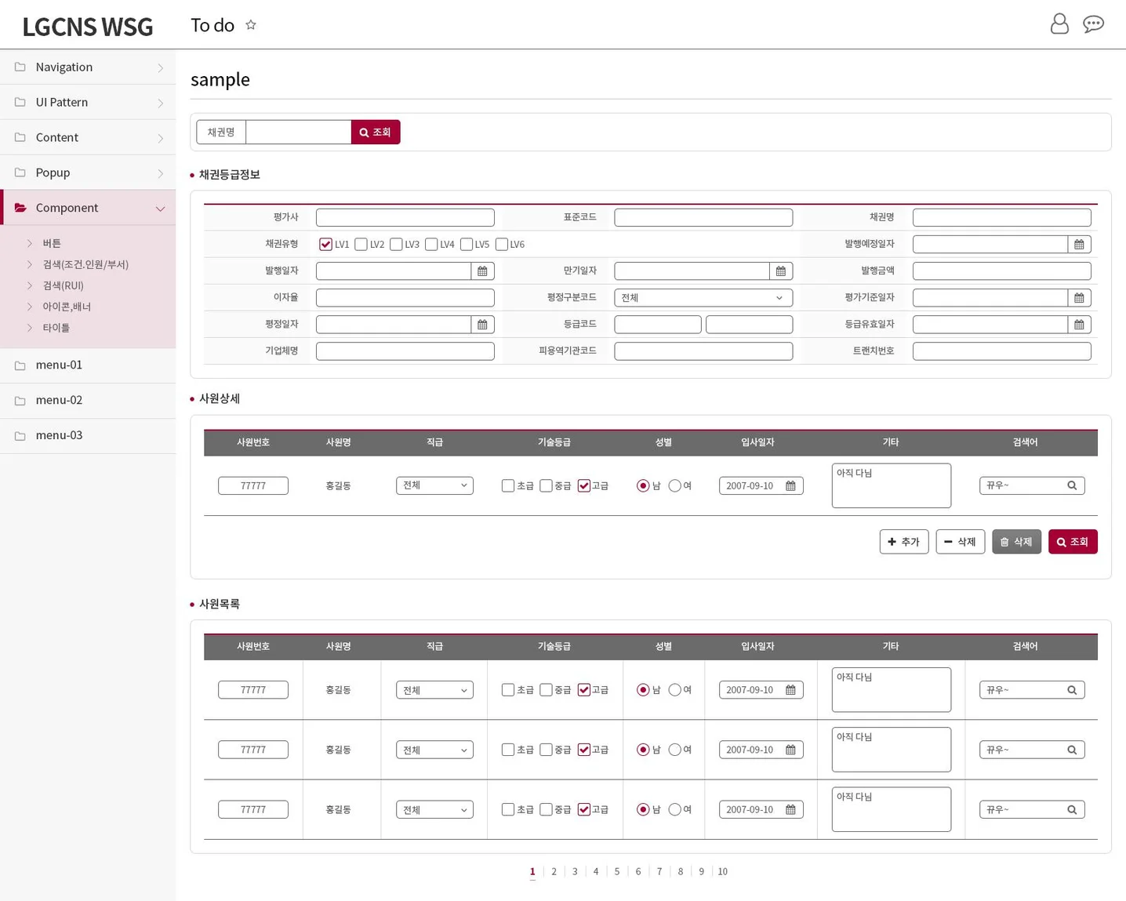The image size is (1126, 901).
Task: Open the 아이콘,배너 submenu item
Action: [x=67, y=307]
